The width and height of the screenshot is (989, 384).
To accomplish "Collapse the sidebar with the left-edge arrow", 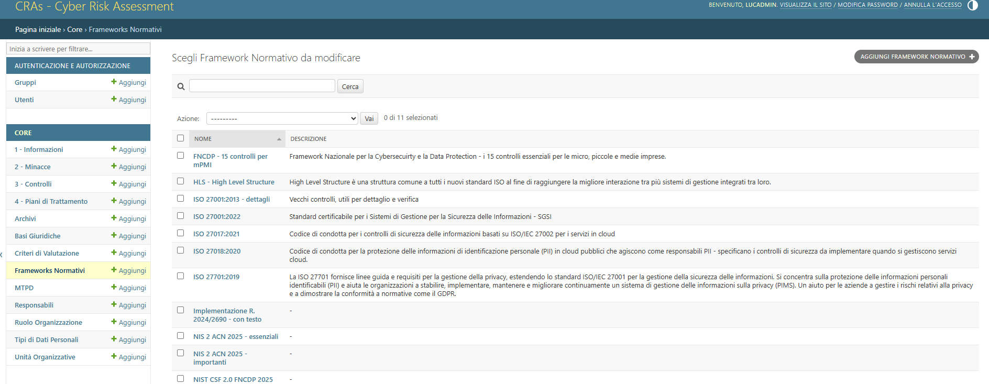I will click(x=2, y=255).
